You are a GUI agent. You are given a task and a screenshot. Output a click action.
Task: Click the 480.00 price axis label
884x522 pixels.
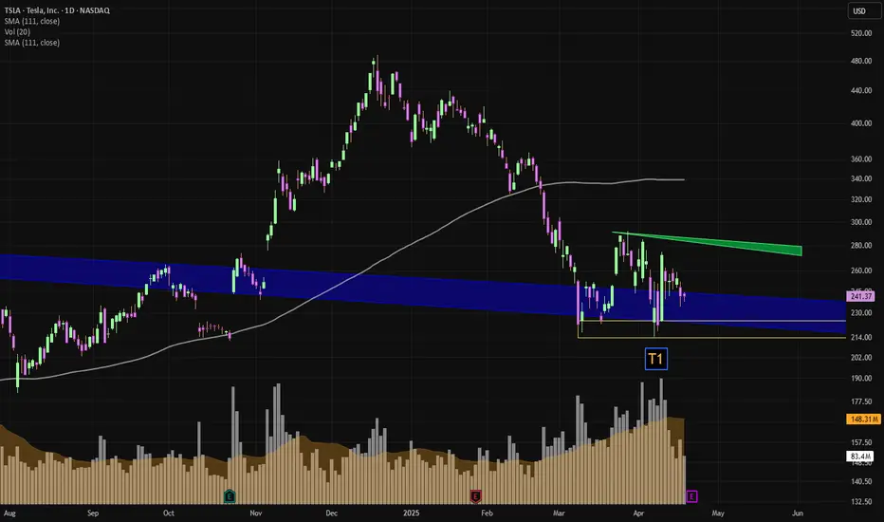point(861,61)
